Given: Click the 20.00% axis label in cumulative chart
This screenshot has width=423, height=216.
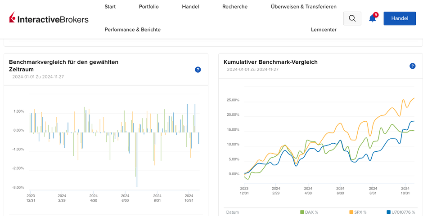Looking at the screenshot, I should (233, 115).
